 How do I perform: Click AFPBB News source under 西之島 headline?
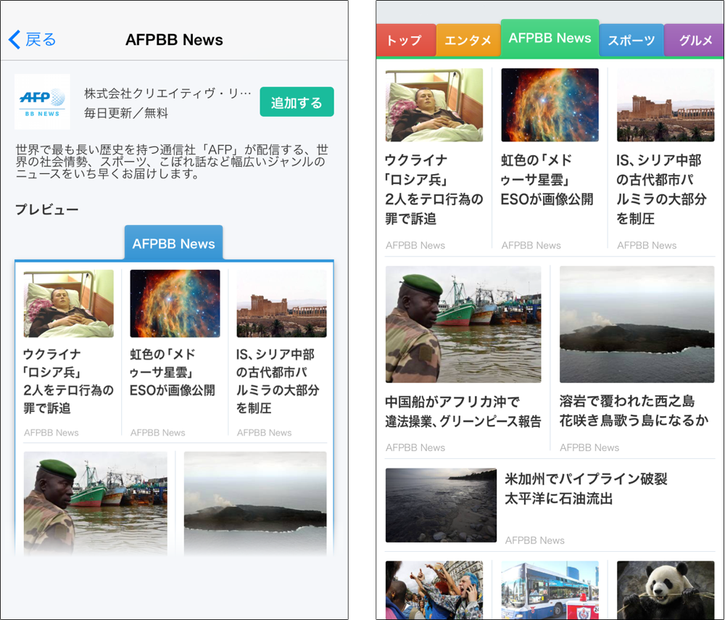(589, 447)
